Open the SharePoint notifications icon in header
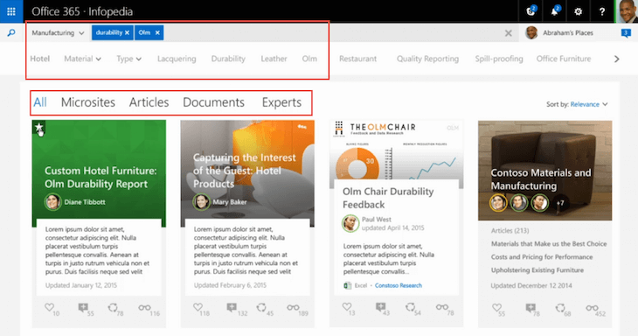The width and height of the screenshot is (638, 336). pos(531,11)
